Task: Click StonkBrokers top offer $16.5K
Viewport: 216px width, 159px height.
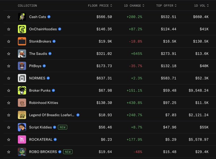Action: pyautogui.click(x=170, y=41)
